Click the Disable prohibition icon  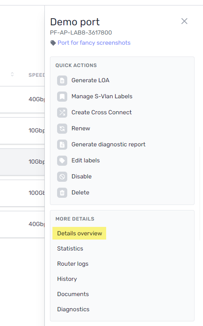tap(62, 177)
